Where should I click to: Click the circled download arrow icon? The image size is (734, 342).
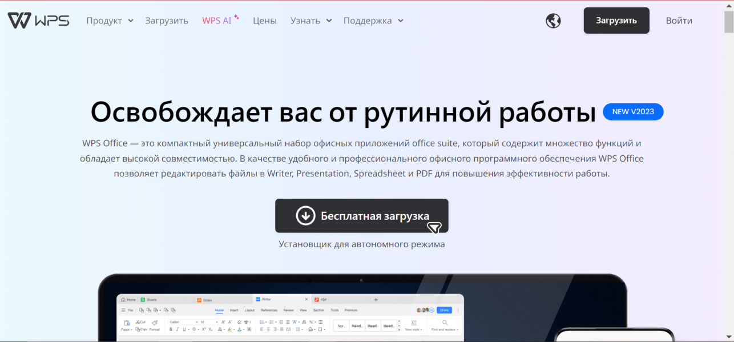305,216
